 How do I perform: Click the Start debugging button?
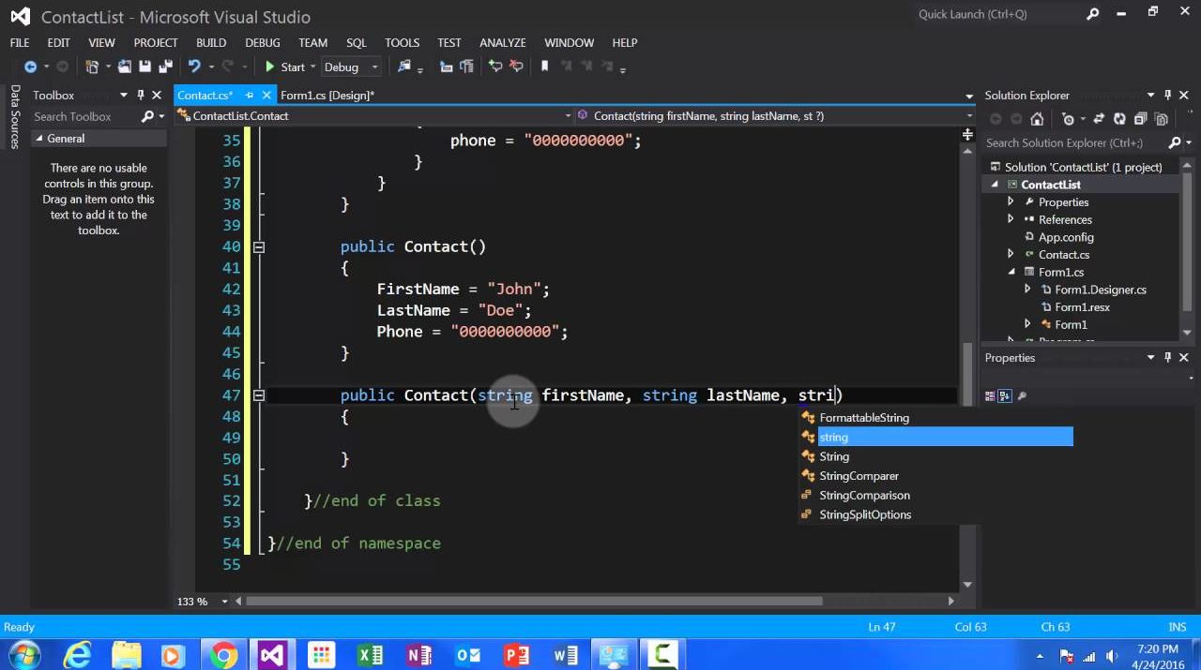point(284,67)
